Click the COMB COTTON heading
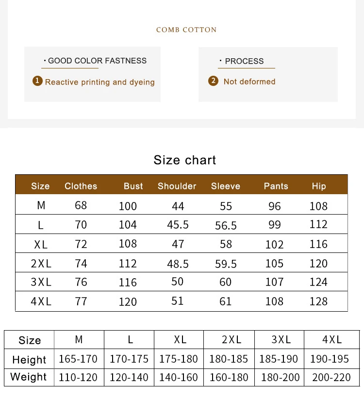 186,30
